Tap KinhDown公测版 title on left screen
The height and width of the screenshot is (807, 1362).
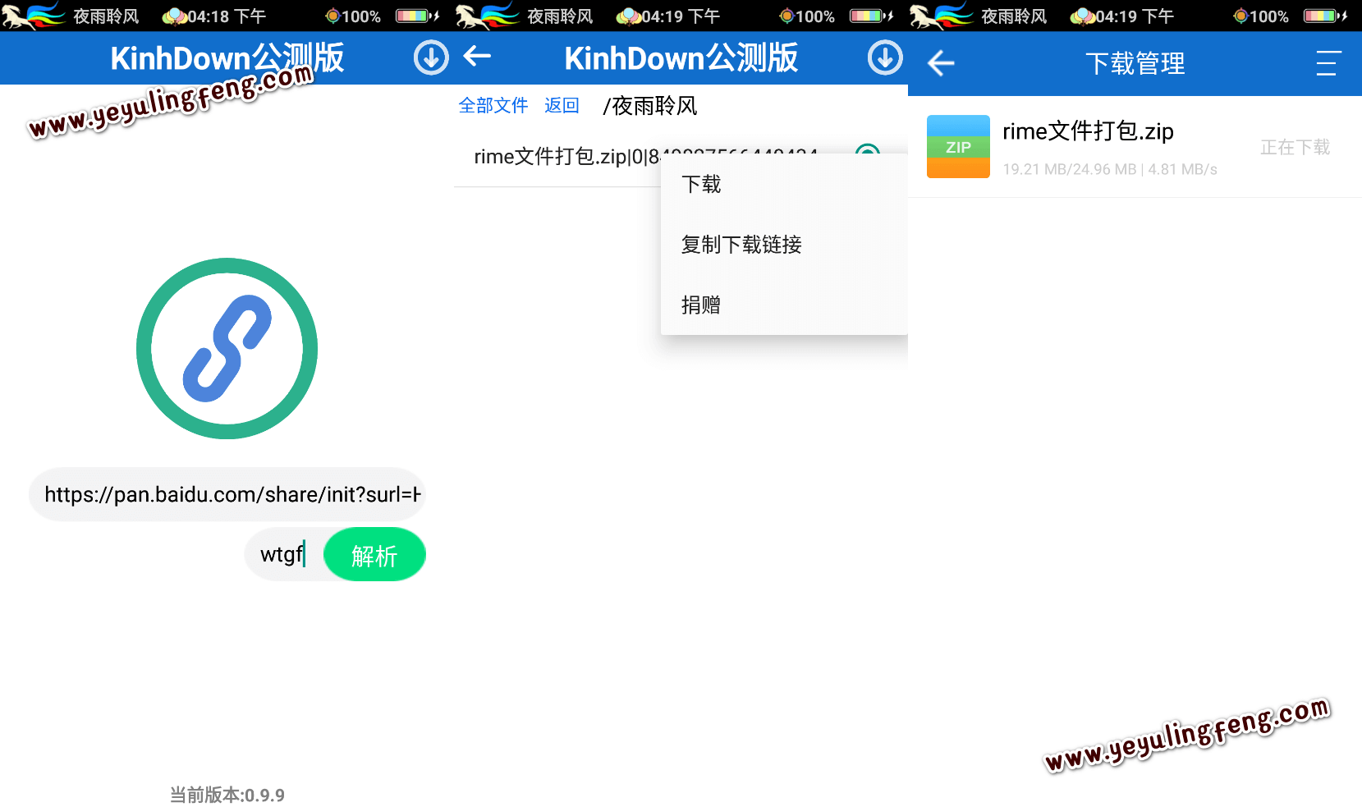[227, 58]
